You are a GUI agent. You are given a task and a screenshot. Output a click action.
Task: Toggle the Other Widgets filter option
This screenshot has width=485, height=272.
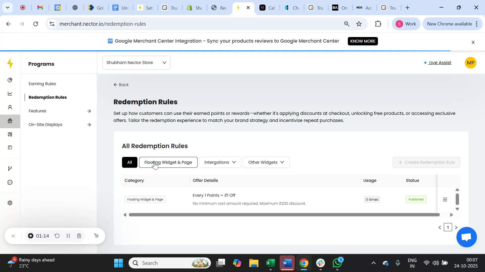pyautogui.click(x=266, y=162)
